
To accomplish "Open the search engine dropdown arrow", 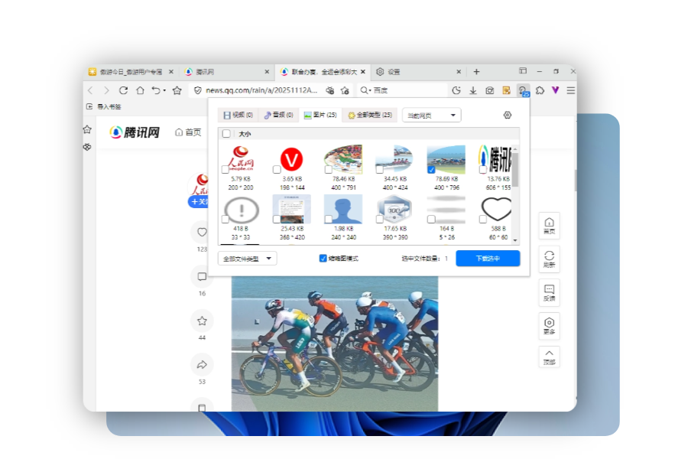I will [370, 90].
